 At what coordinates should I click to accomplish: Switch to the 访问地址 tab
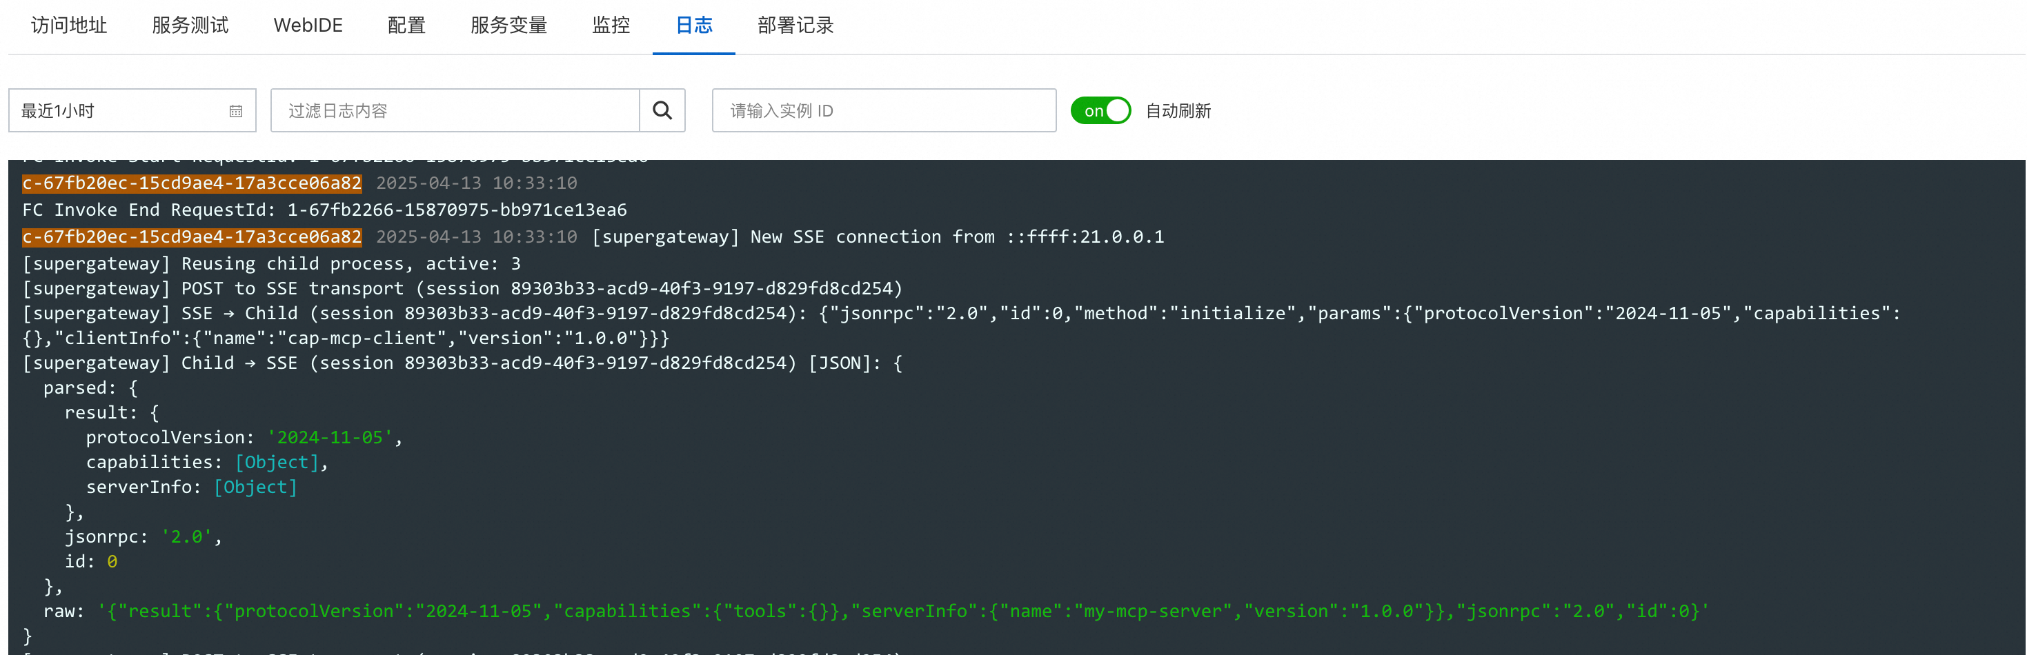(x=69, y=26)
